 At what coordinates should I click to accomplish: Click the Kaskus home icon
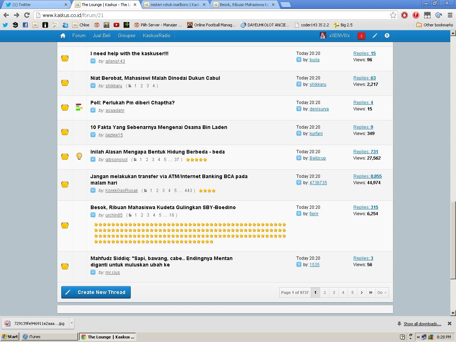63,36
